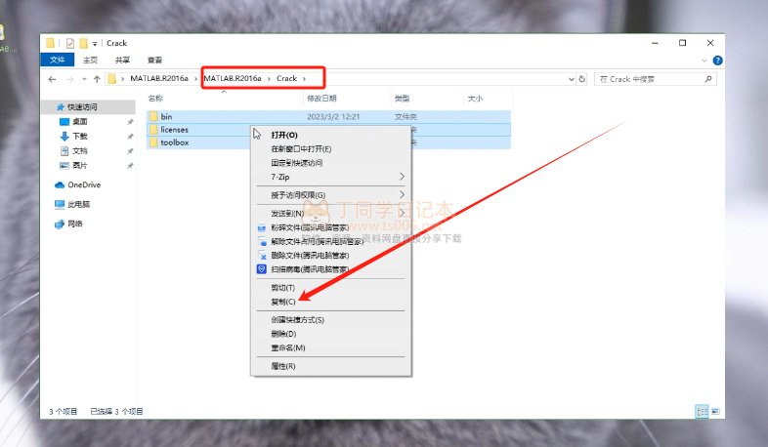The image size is (768, 447).
Task: Expand the ribbon chevron
Action: click(704, 61)
